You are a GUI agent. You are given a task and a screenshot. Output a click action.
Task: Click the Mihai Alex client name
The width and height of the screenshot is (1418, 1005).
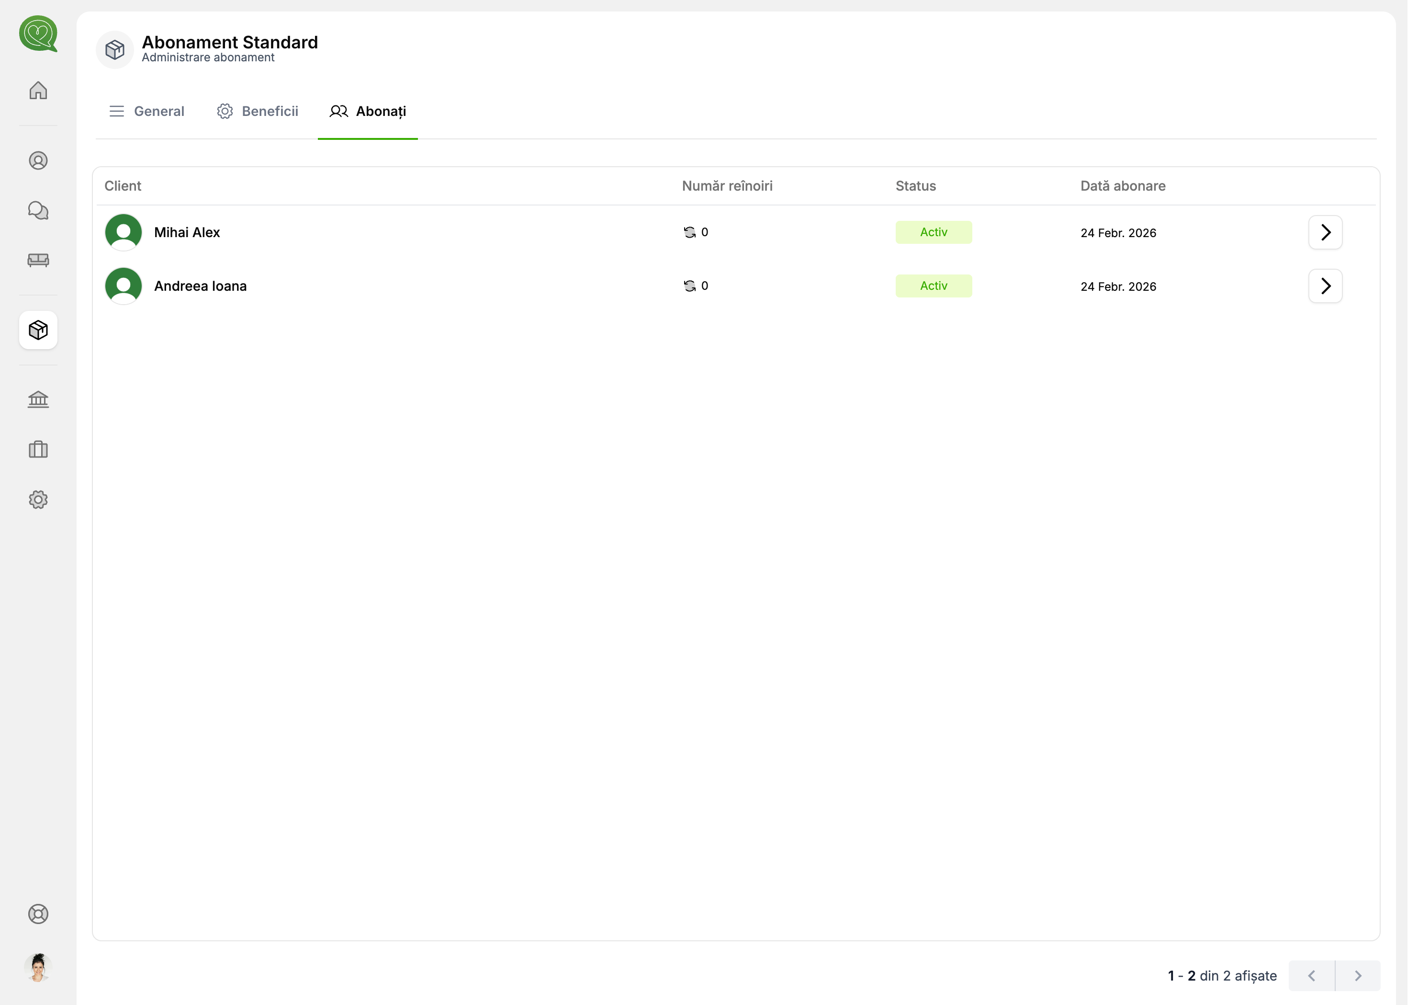click(x=187, y=233)
